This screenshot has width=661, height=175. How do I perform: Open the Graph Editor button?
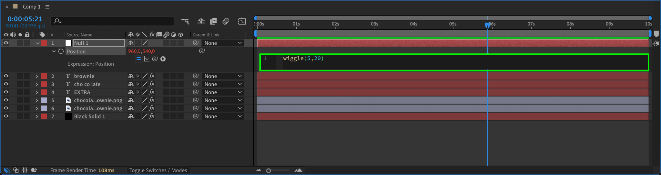[242, 22]
